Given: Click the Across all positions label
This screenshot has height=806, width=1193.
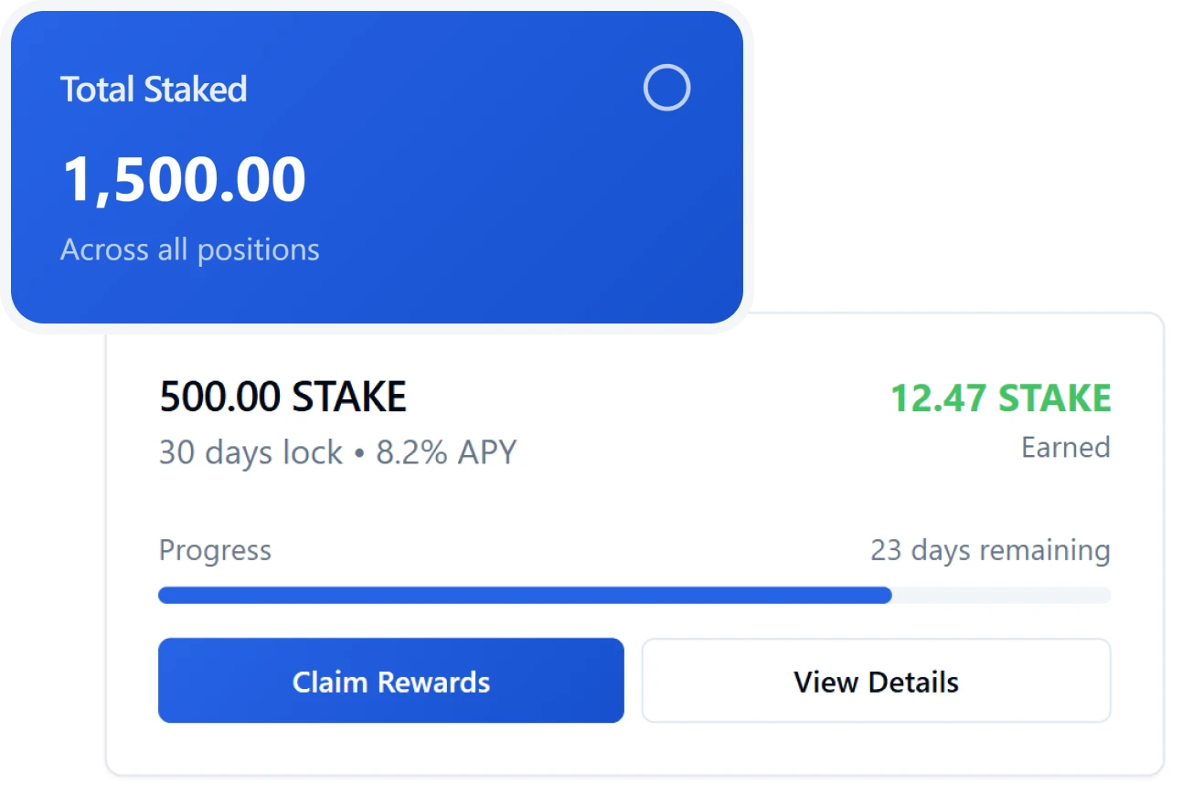Looking at the screenshot, I should [x=189, y=249].
